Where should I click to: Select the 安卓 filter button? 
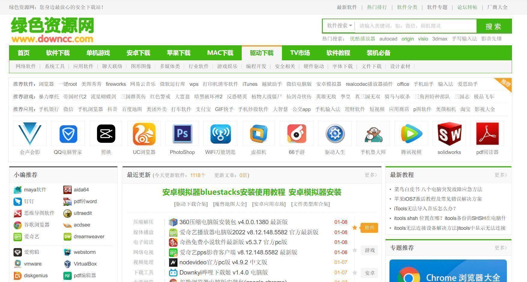click(369, 273)
